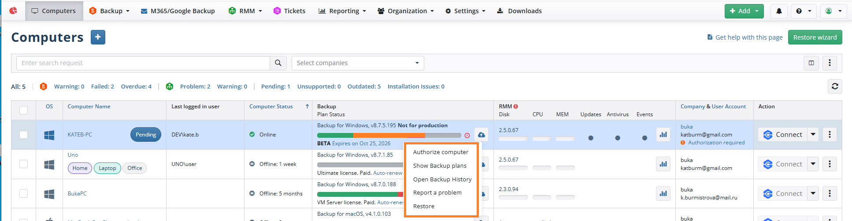The height and width of the screenshot is (221, 852).
Task: Expand the Backup menu
Action: click(x=109, y=11)
